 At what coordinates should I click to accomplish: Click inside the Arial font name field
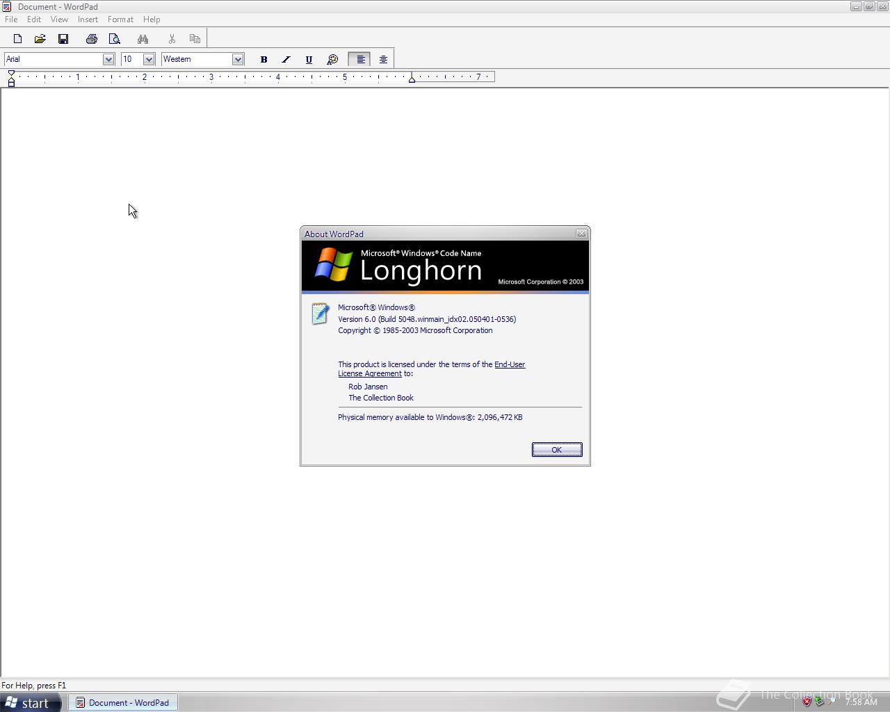(54, 59)
